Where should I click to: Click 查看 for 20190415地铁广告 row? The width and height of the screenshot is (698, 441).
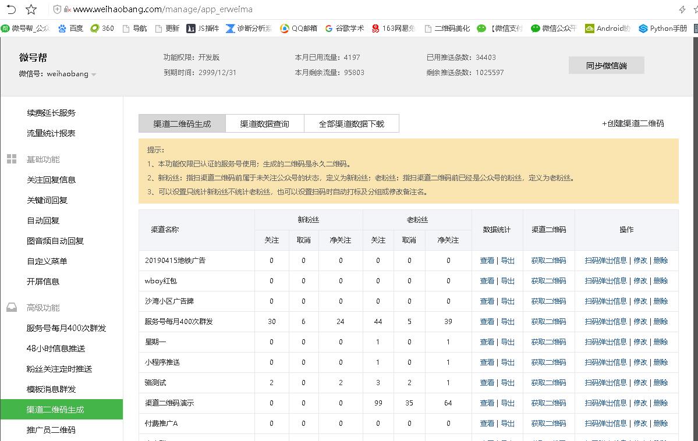coord(487,260)
